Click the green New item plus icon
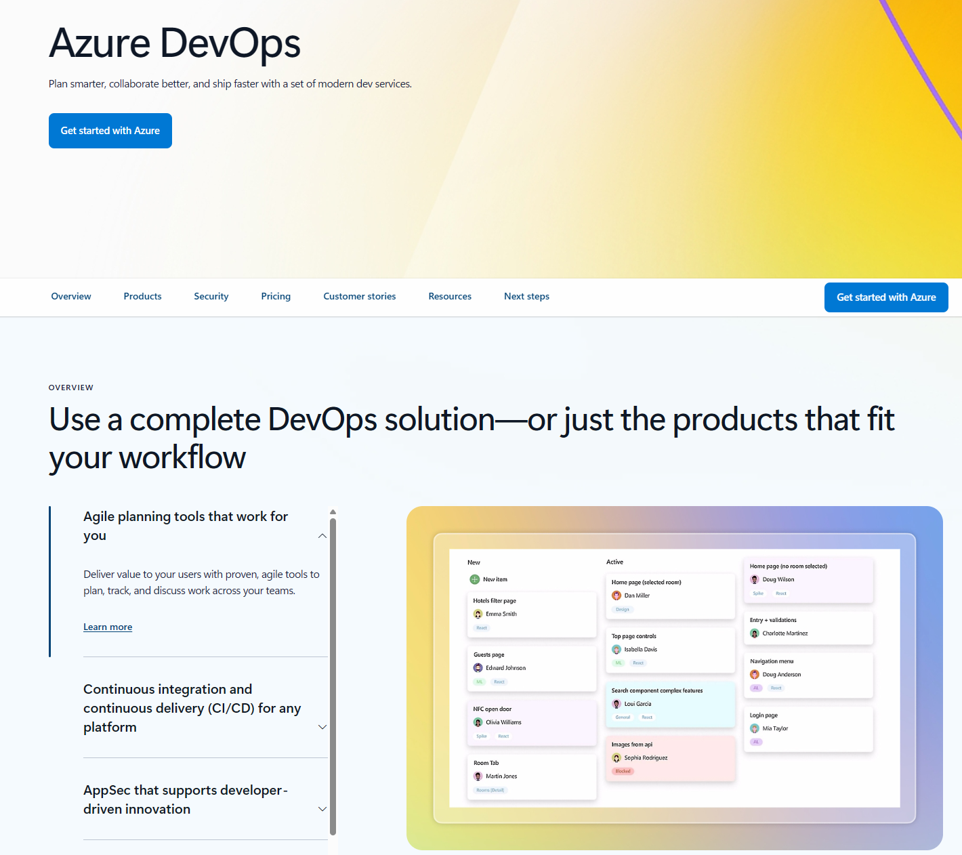Screen dimensions: 962x855 coord(474,579)
